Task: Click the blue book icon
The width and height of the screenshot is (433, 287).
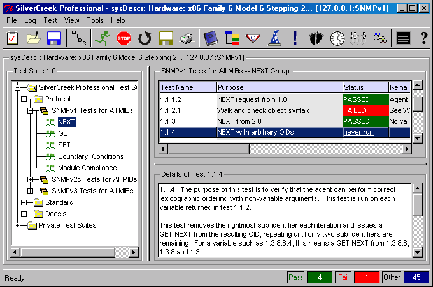Action: [211, 38]
